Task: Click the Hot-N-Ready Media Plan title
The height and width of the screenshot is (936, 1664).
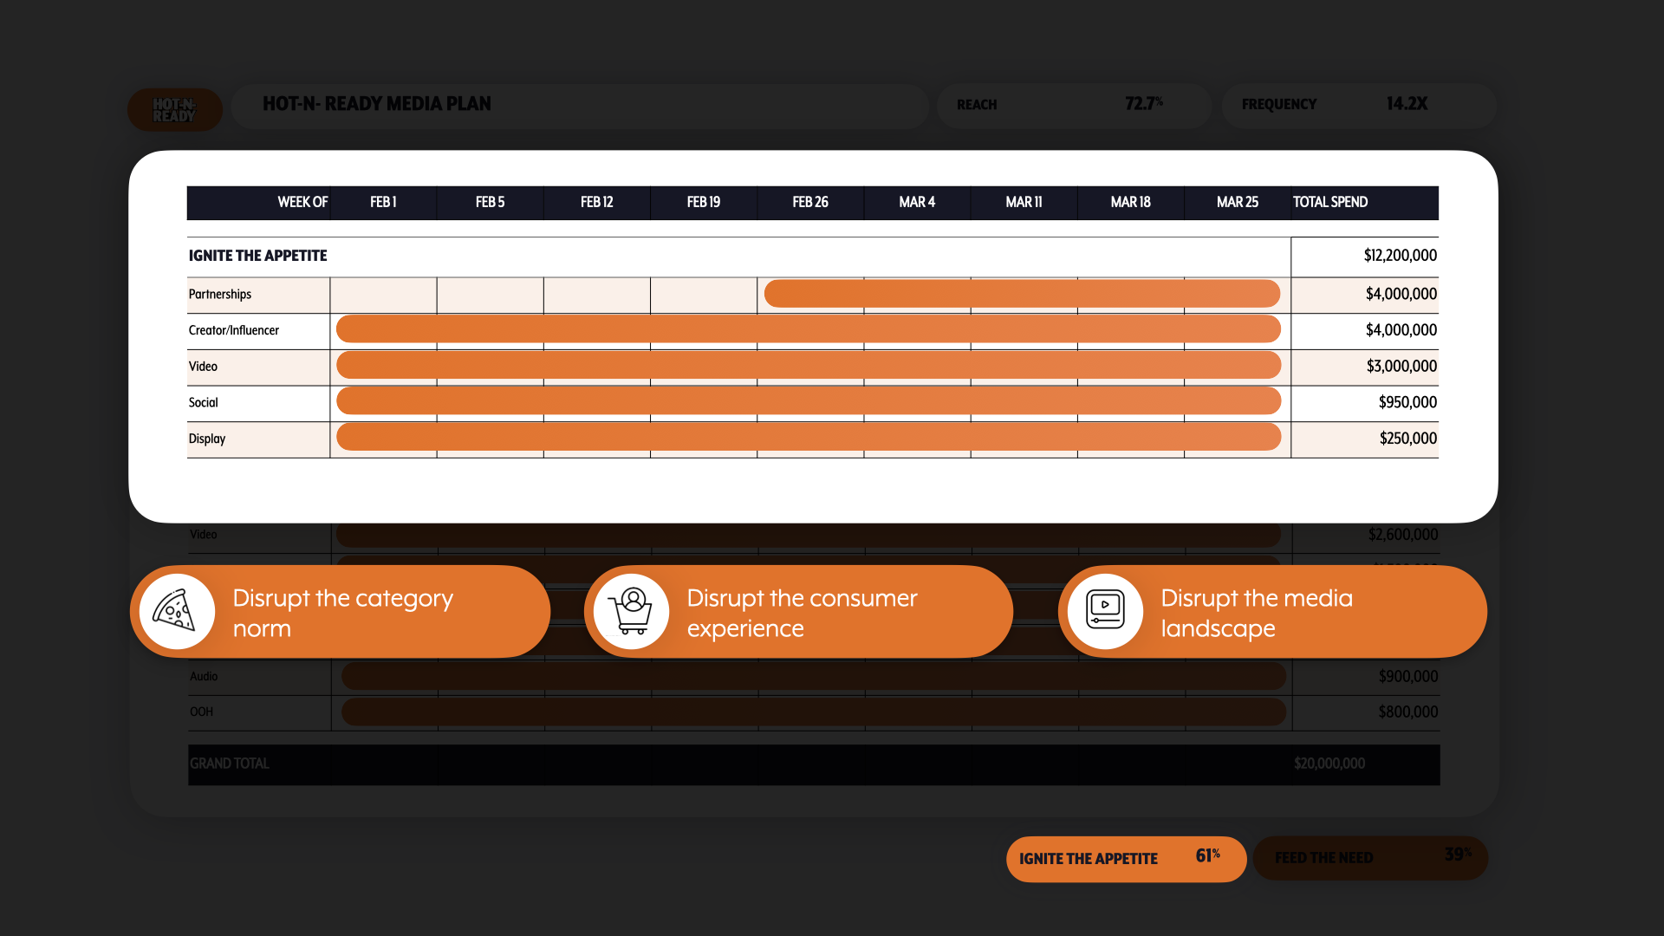Action: (377, 104)
